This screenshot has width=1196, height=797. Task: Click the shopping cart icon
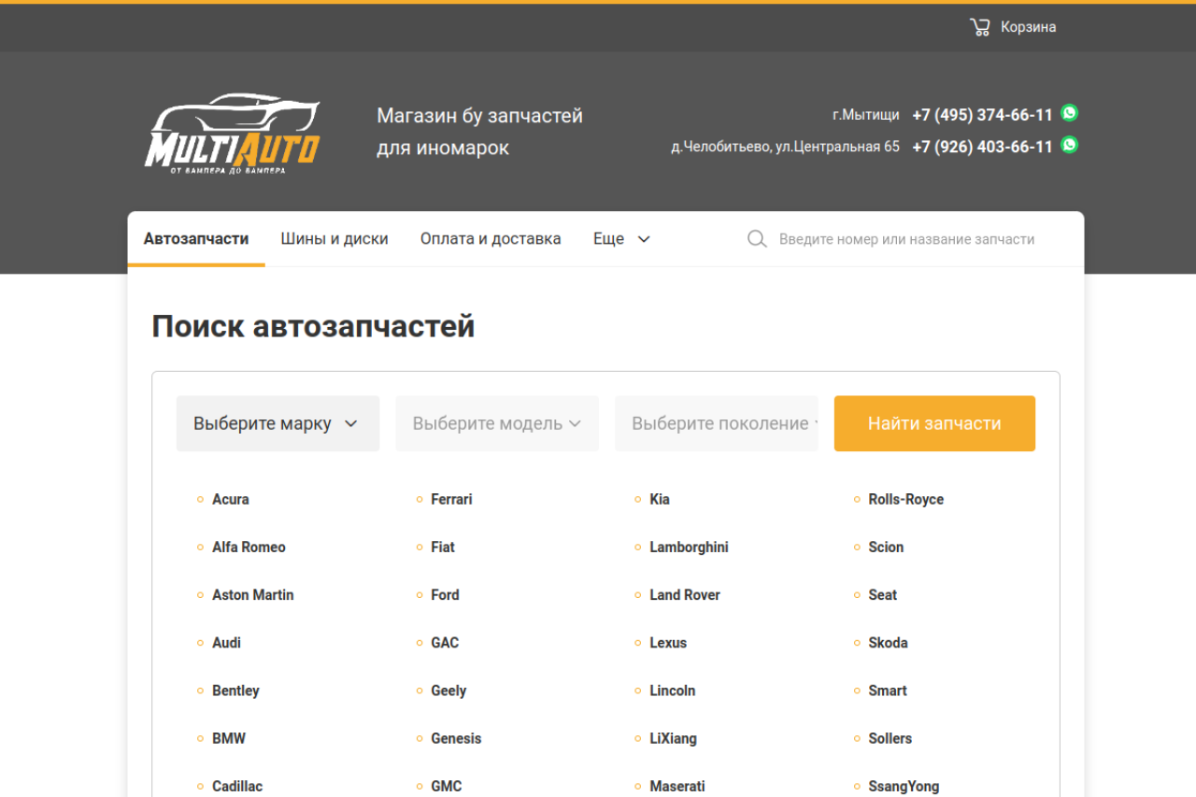point(979,27)
